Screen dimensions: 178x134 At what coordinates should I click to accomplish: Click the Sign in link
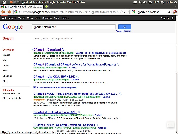(165, 18)
